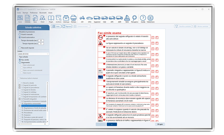This screenshot has height=135, width=224.
Task: Click the Tempo domanda seconds field
Action: (x=41, y=41)
